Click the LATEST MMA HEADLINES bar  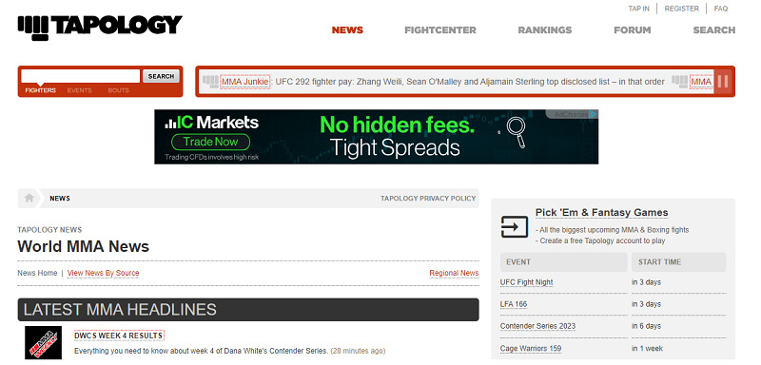[248, 309]
